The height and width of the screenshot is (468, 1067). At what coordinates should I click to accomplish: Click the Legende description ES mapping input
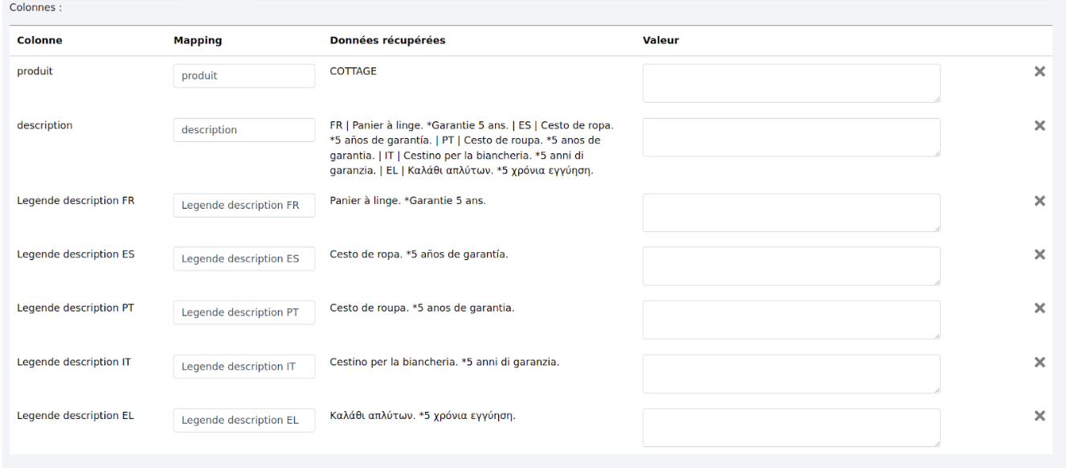[x=243, y=259]
